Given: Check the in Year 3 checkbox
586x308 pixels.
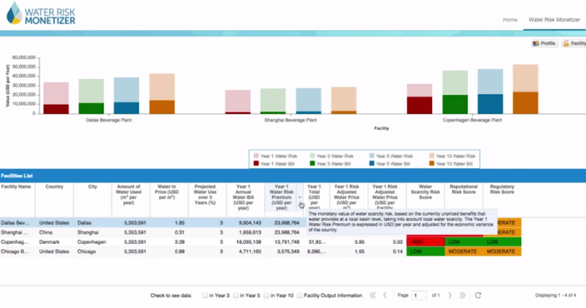Looking at the screenshot, I should 205,296.
